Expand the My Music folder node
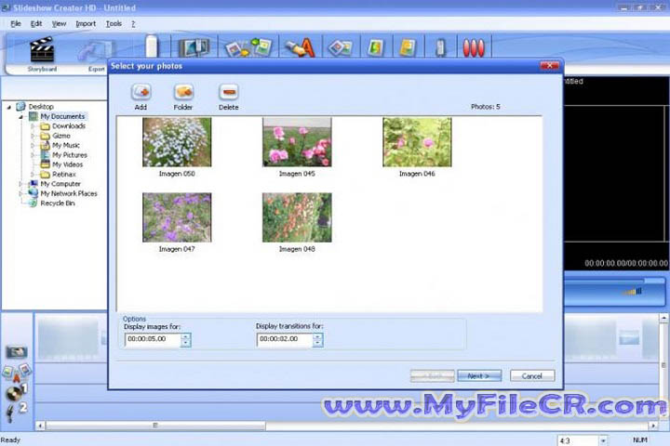This screenshot has height=446, width=670. pyautogui.click(x=33, y=146)
